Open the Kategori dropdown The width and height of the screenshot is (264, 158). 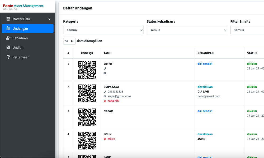tap(103, 30)
